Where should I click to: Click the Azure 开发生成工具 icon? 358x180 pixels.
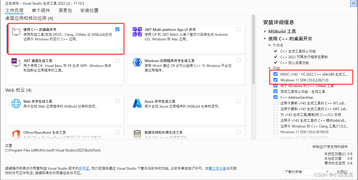(137, 103)
